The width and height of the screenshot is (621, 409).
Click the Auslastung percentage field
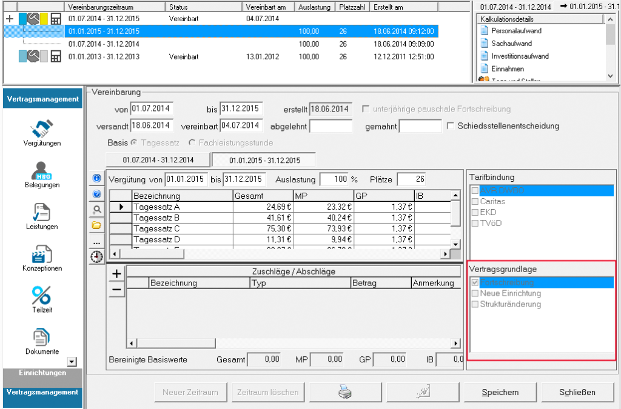pyautogui.click(x=334, y=179)
